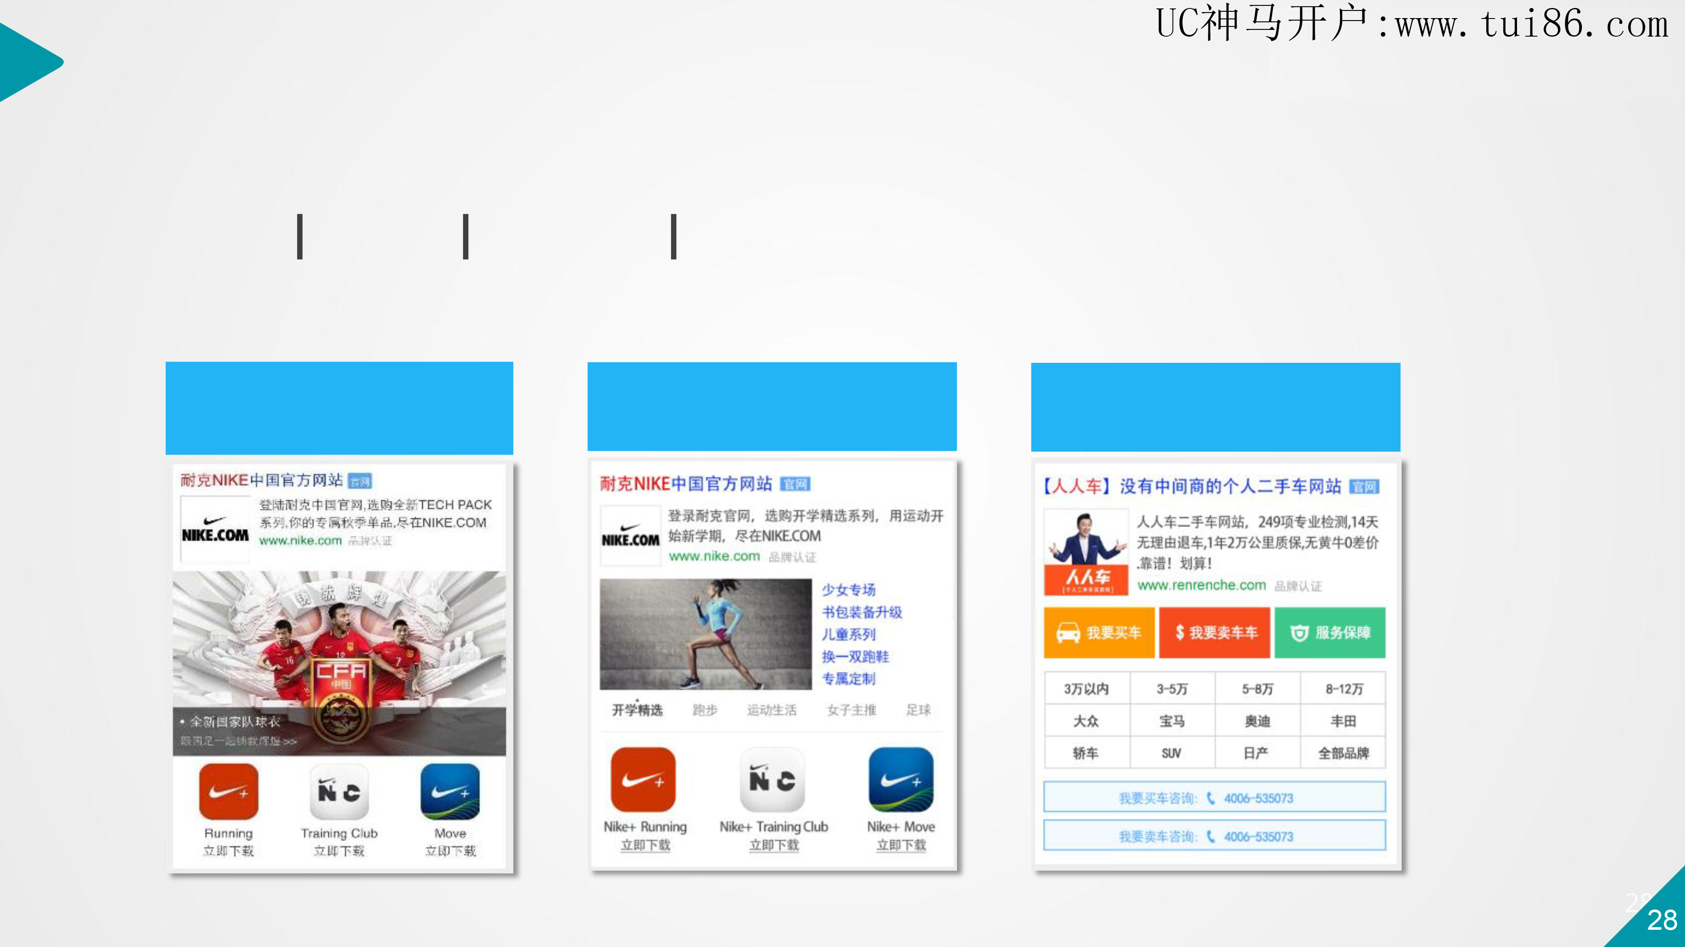Open the Nike+ Move app icon
The image size is (1685, 947).
coord(901,779)
